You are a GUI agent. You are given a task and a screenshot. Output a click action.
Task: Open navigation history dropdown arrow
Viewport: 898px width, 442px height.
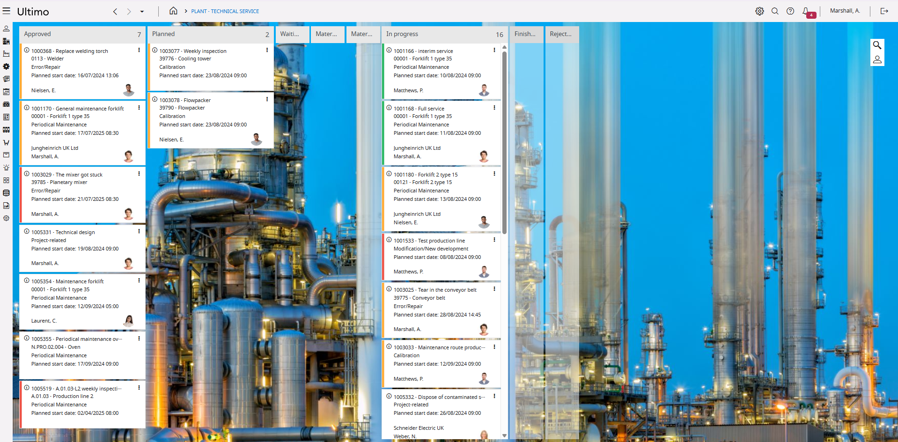[142, 12]
